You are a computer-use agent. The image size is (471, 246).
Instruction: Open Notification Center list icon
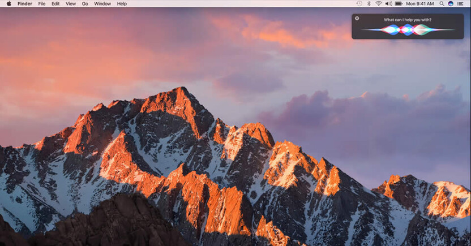pos(460,3)
